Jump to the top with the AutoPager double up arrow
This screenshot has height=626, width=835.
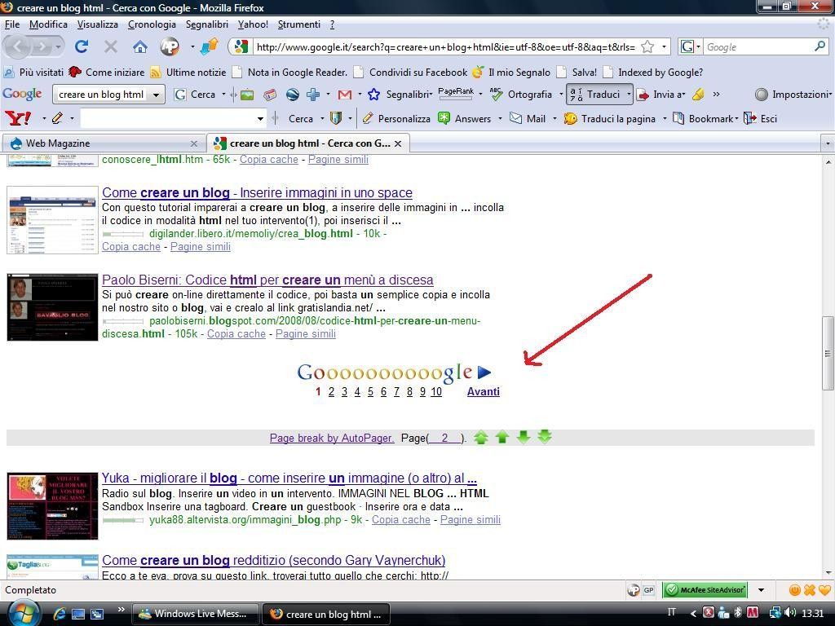pyautogui.click(x=481, y=438)
